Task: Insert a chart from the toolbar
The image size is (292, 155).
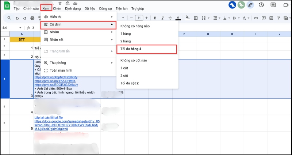Action: (271, 18)
